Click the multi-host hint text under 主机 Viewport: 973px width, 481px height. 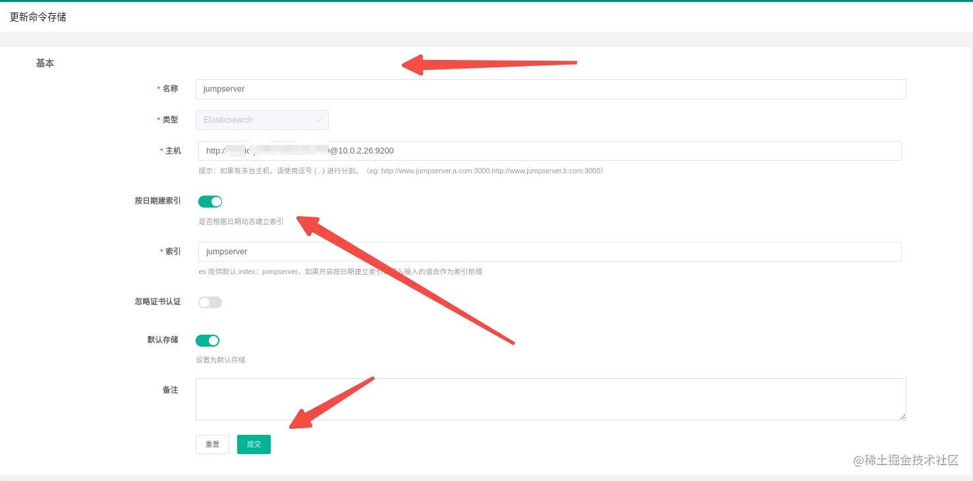click(401, 171)
